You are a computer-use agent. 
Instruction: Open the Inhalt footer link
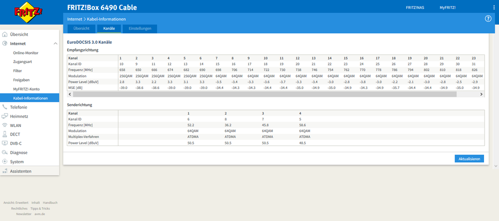point(35,202)
